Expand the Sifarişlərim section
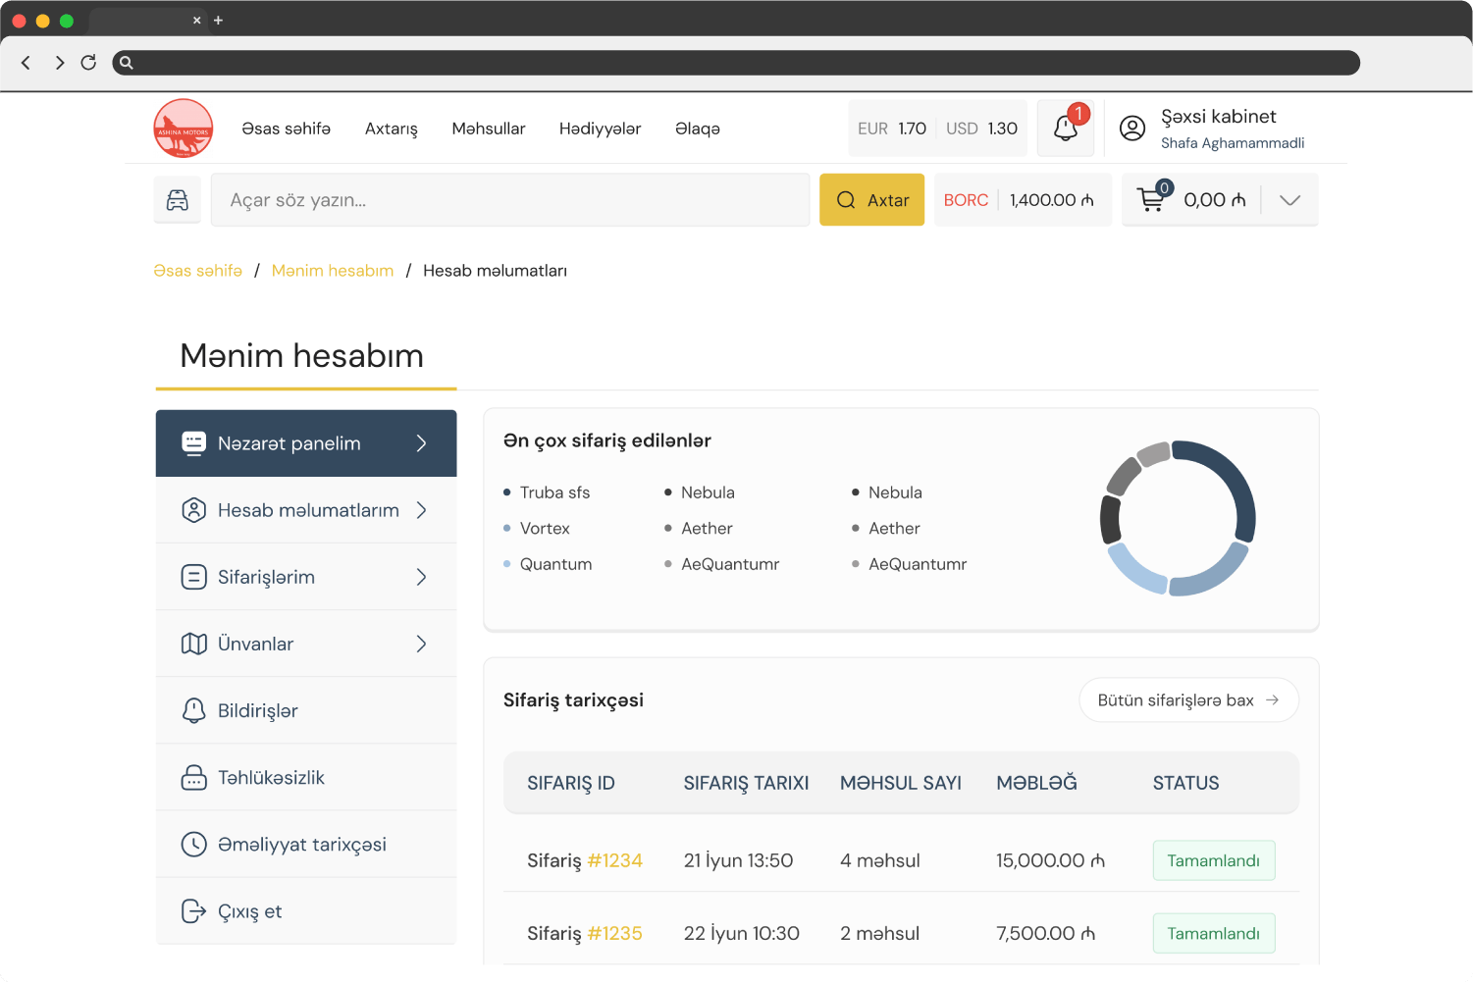 tap(422, 577)
